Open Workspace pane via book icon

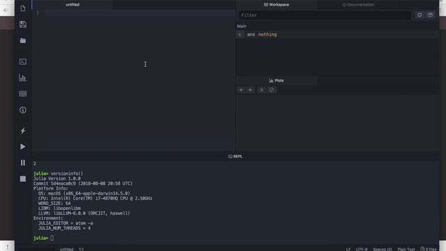[23, 94]
